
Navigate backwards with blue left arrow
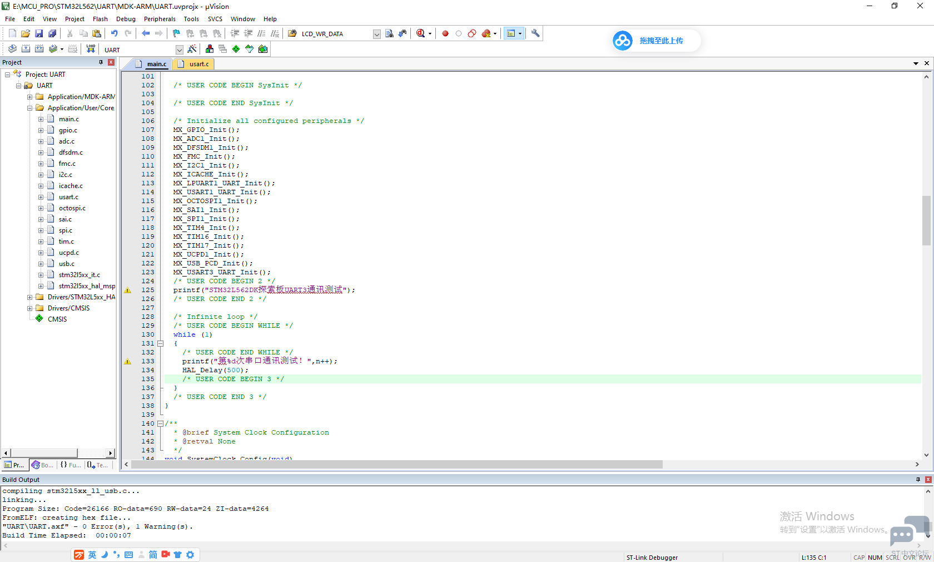pyautogui.click(x=146, y=33)
